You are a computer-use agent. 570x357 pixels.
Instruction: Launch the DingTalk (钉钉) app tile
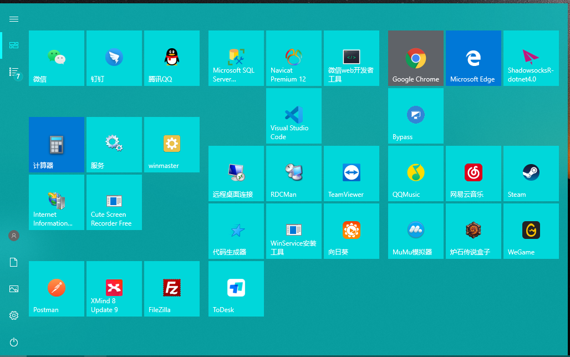click(x=114, y=58)
